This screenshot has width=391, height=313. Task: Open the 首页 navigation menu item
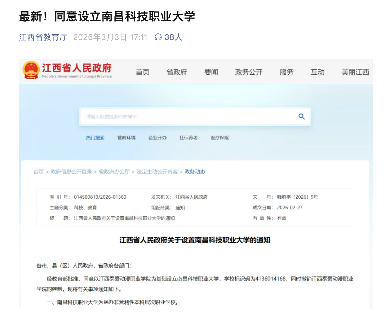pyautogui.click(x=142, y=72)
